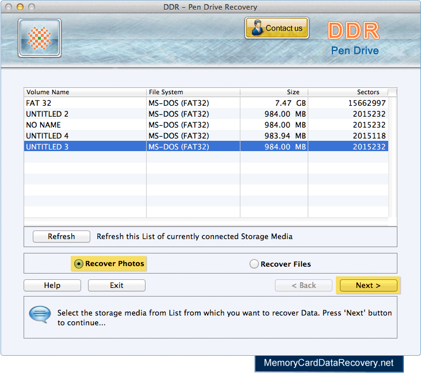The image size is (421, 373).
Task: Click the DDR application logo icon
Action: coord(40,38)
